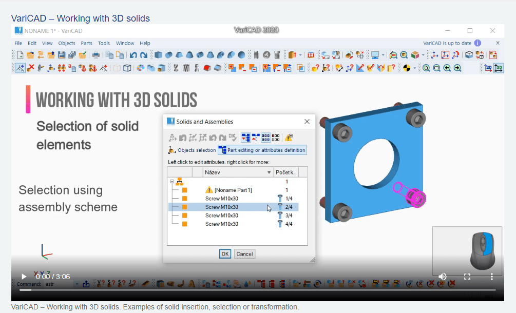Toggle the blue grid list view button
Image resolution: width=516 pixels, height=313 pixels.
(x=265, y=138)
